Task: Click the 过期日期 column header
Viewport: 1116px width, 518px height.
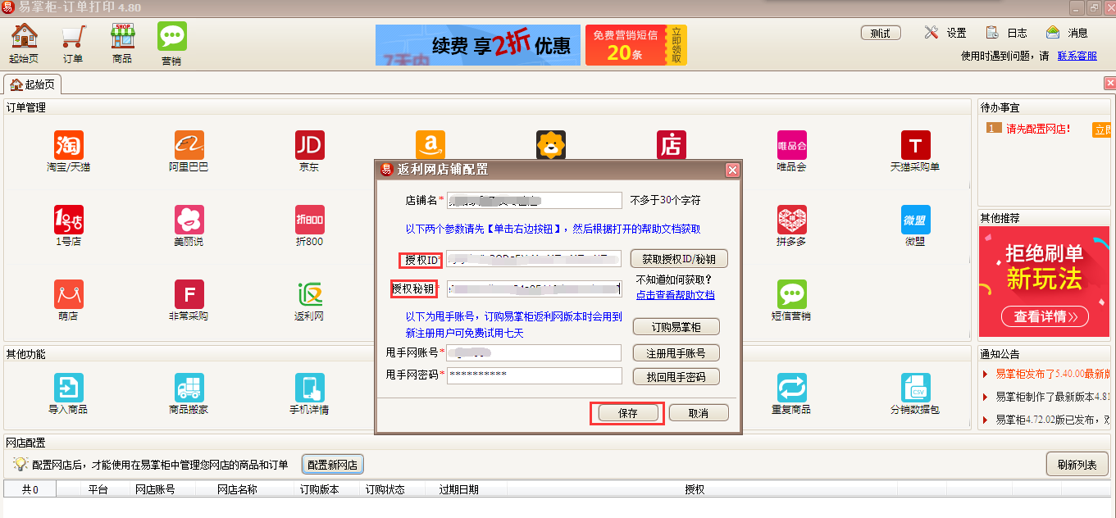Action: pos(459,489)
